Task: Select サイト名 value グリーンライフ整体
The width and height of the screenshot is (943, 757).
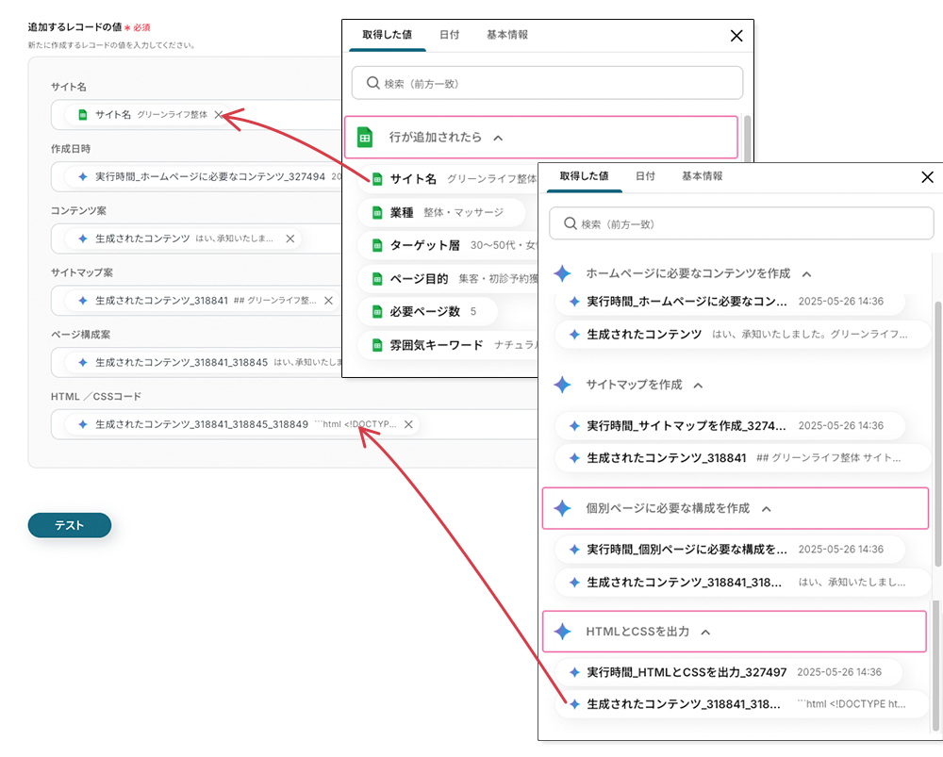Action: click(x=448, y=178)
